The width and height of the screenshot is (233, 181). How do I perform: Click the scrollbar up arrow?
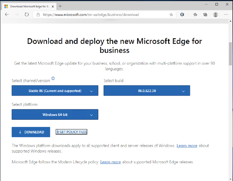[x=230, y=21]
